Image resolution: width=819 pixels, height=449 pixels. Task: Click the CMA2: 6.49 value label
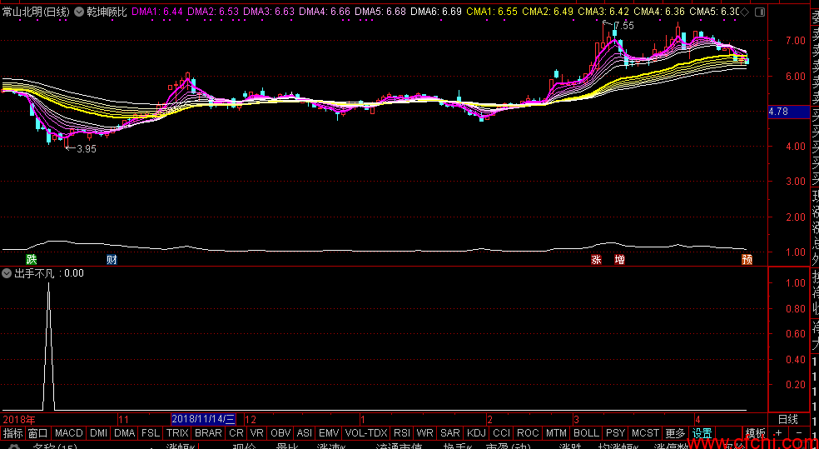pos(548,12)
